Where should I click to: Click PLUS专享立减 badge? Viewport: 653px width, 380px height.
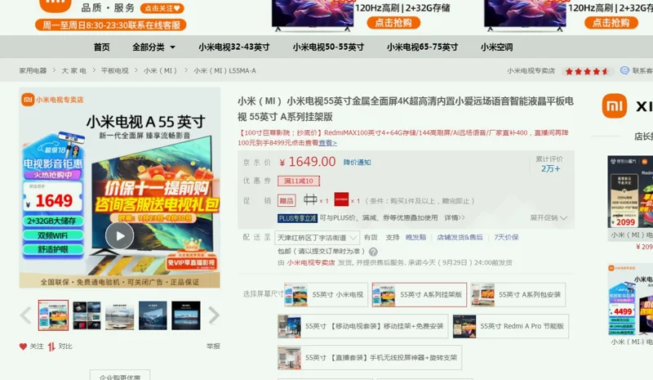click(x=297, y=218)
